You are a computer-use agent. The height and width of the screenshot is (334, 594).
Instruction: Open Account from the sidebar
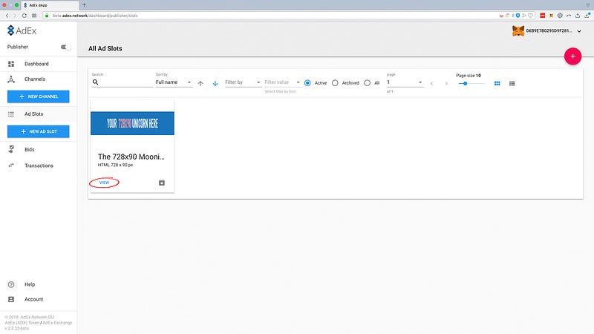click(39, 299)
